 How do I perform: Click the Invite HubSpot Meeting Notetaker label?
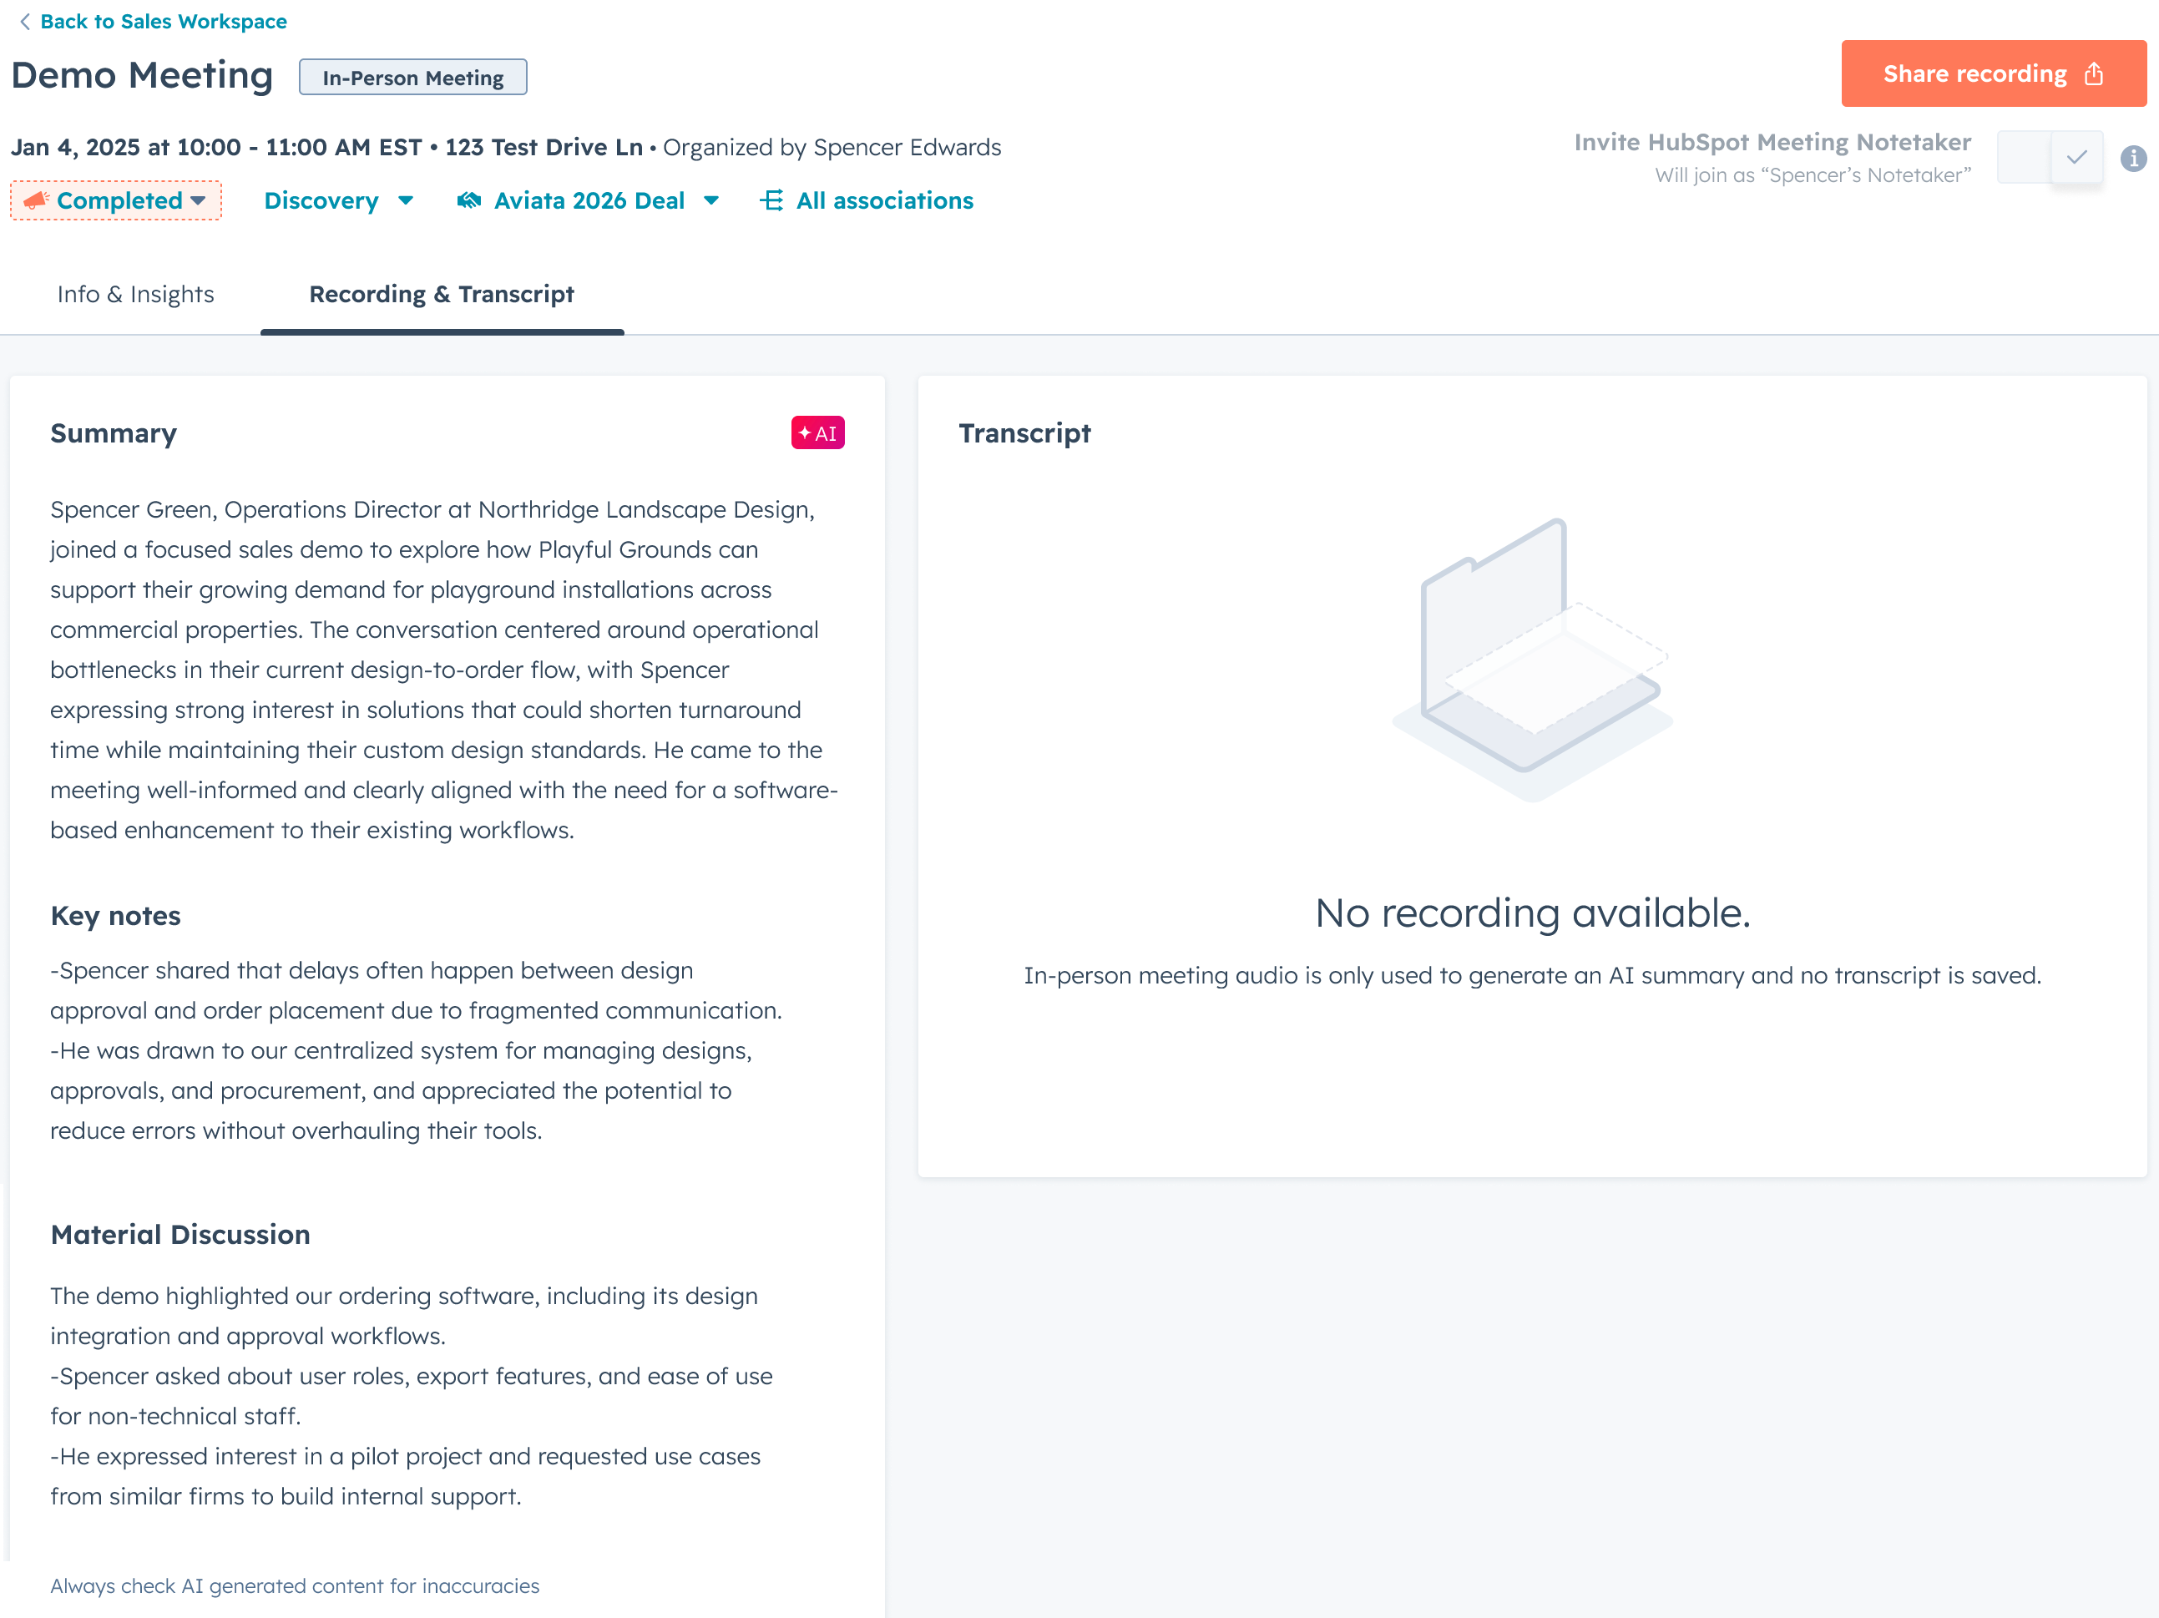tap(1772, 143)
